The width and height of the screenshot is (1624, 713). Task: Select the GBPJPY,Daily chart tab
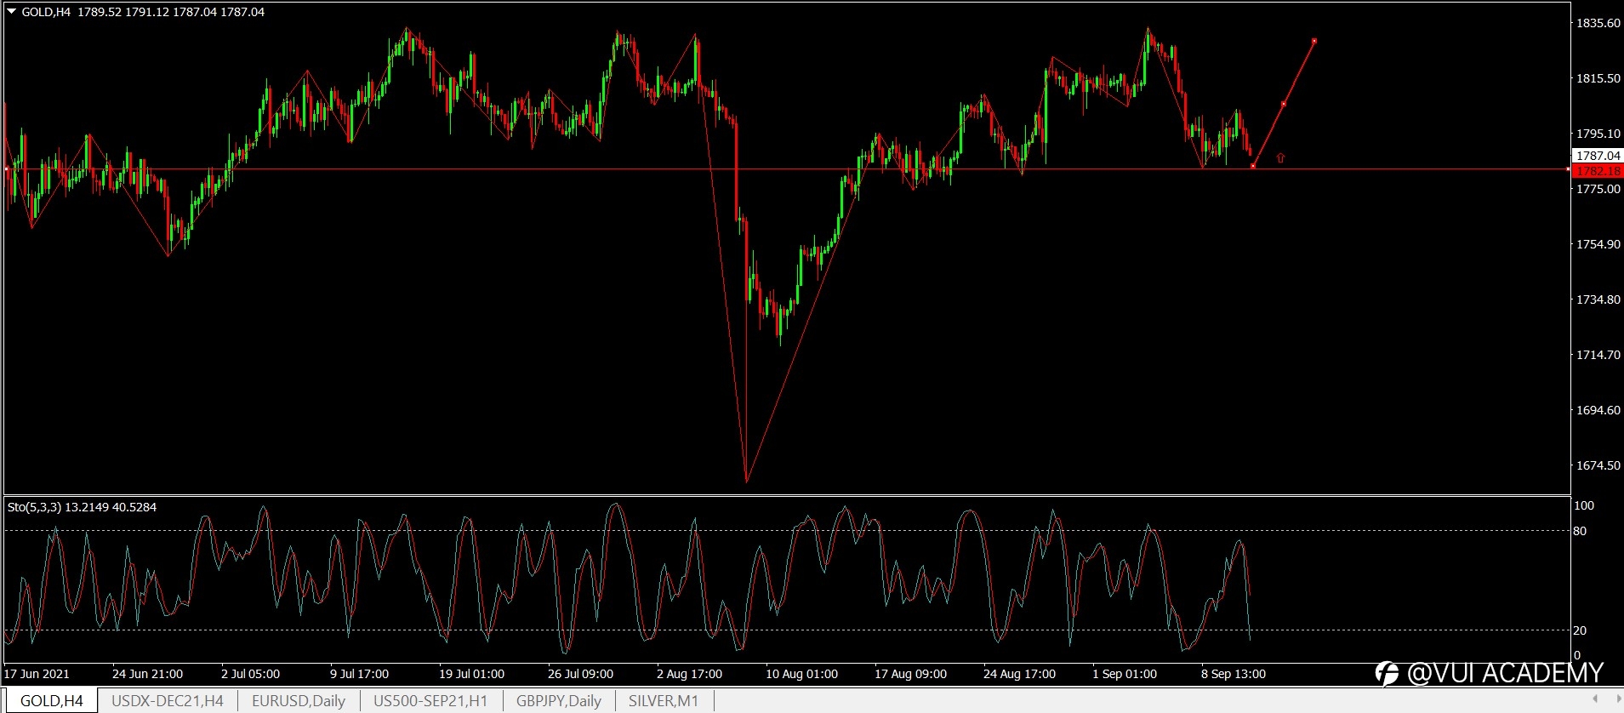click(559, 701)
